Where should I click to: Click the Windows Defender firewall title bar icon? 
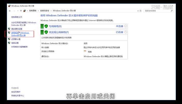(x=9, y=6)
